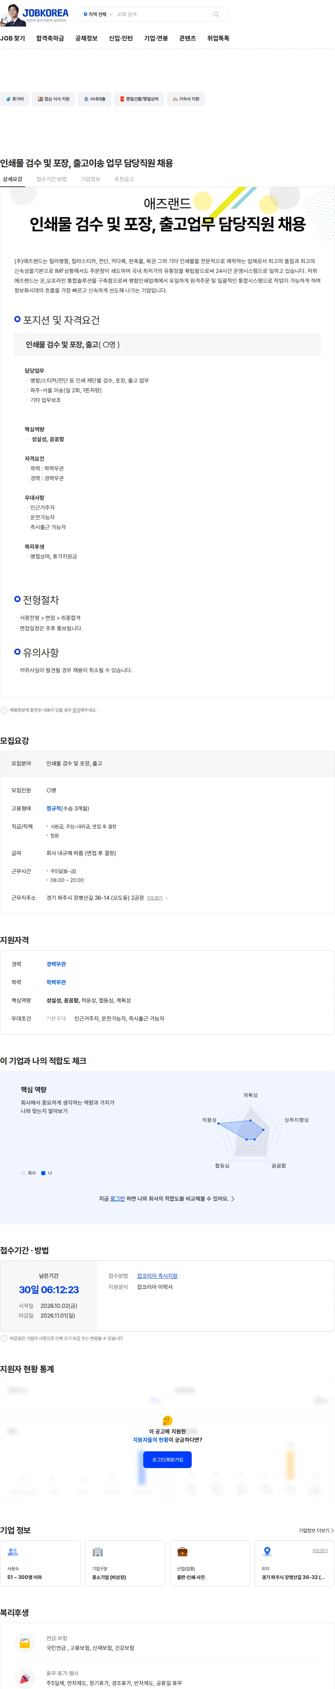
Task: Click the 명절선물/명절상여 benefit chip
Action: (x=138, y=99)
